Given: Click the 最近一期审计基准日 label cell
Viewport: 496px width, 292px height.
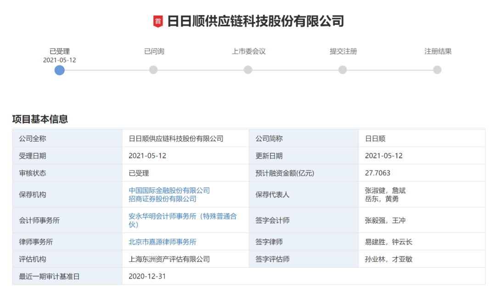Looking at the screenshot, I should coord(68,276).
